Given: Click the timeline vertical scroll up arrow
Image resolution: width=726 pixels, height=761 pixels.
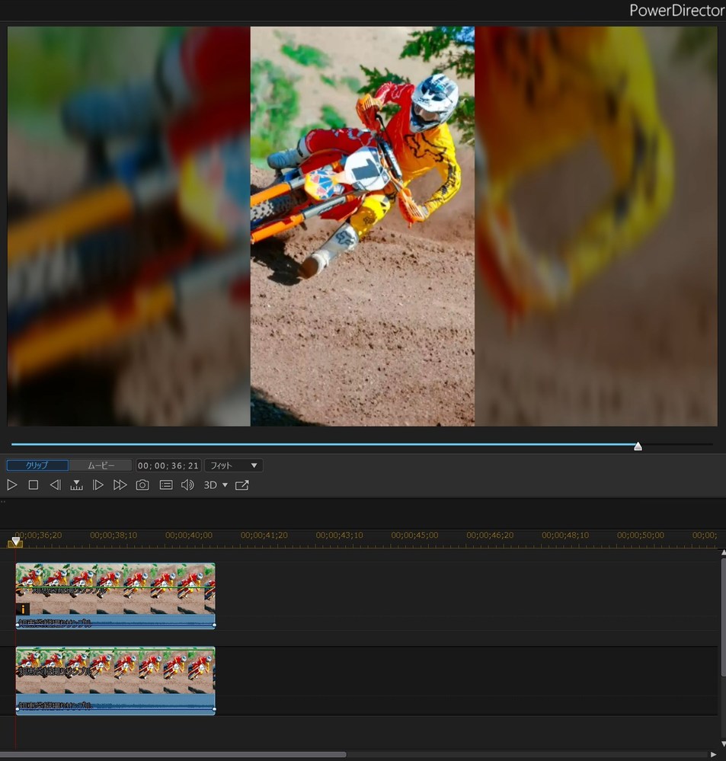Looking at the screenshot, I should pyautogui.click(x=723, y=552).
